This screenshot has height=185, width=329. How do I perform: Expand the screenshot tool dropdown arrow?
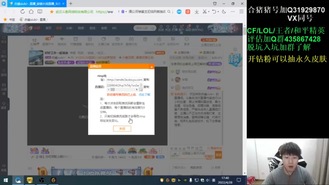pyautogui.click(x=209, y=12)
